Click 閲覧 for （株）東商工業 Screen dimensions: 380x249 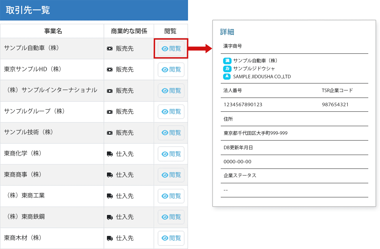171,196
